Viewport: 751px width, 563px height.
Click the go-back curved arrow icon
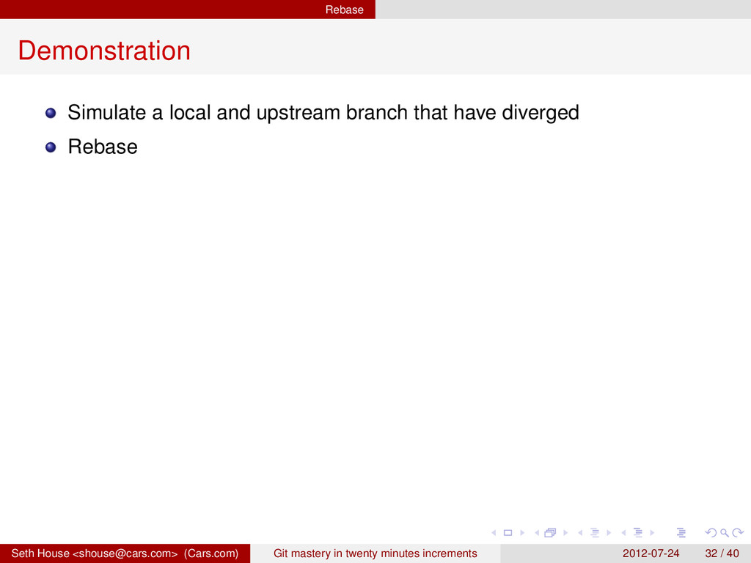pyautogui.click(x=711, y=533)
